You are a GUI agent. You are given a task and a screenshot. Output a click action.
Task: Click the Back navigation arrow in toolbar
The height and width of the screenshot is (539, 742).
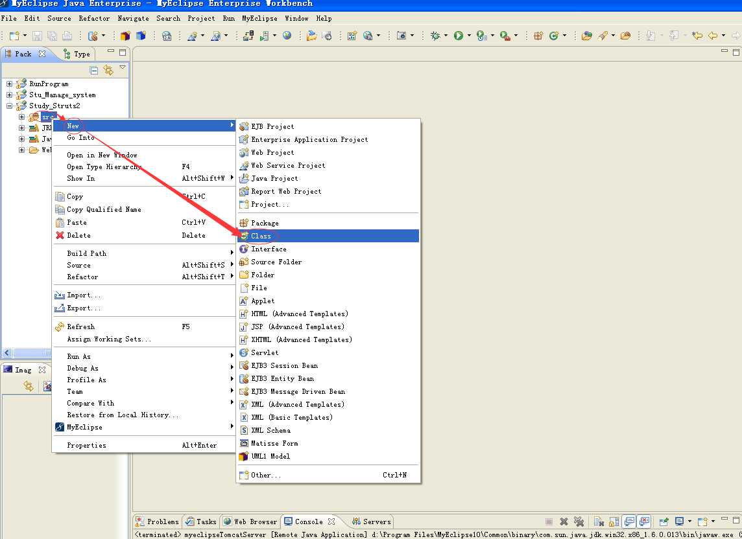click(713, 36)
